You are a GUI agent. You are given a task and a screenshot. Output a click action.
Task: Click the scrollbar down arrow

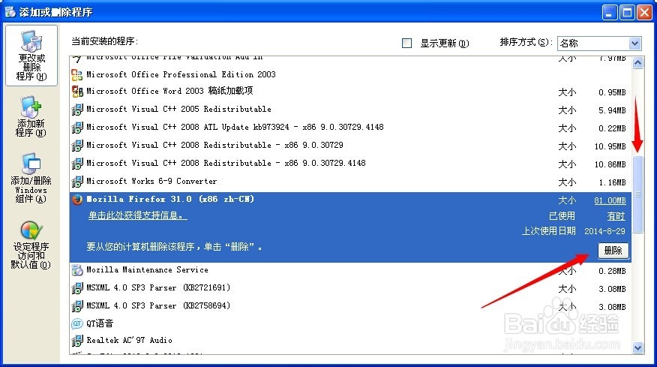[637, 347]
